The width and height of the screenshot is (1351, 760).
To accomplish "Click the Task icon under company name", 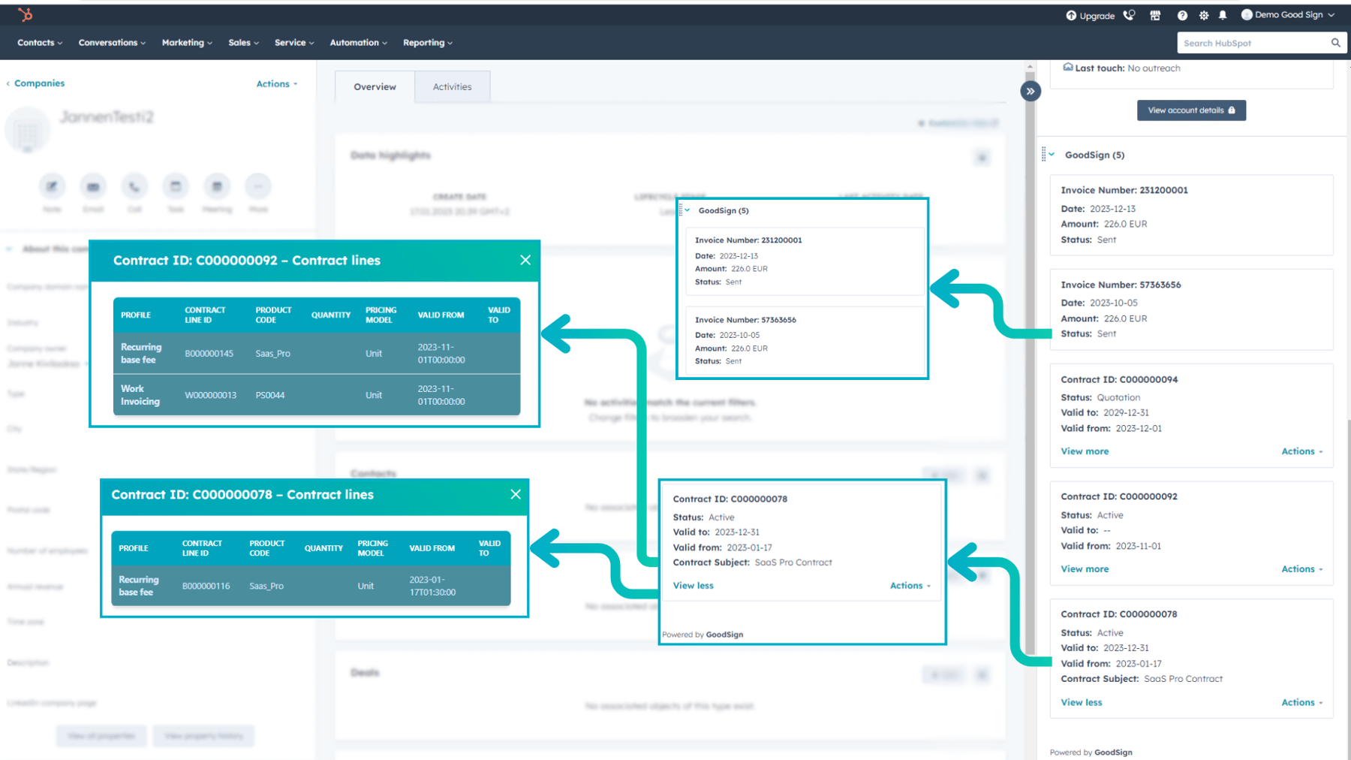I will [176, 186].
